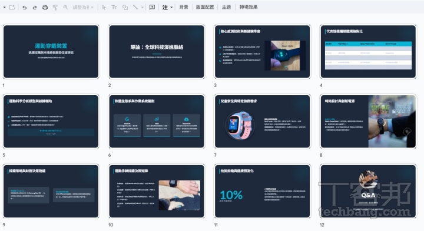Click the 轉場效果 transition button
424x231 pixels.
(x=249, y=7)
